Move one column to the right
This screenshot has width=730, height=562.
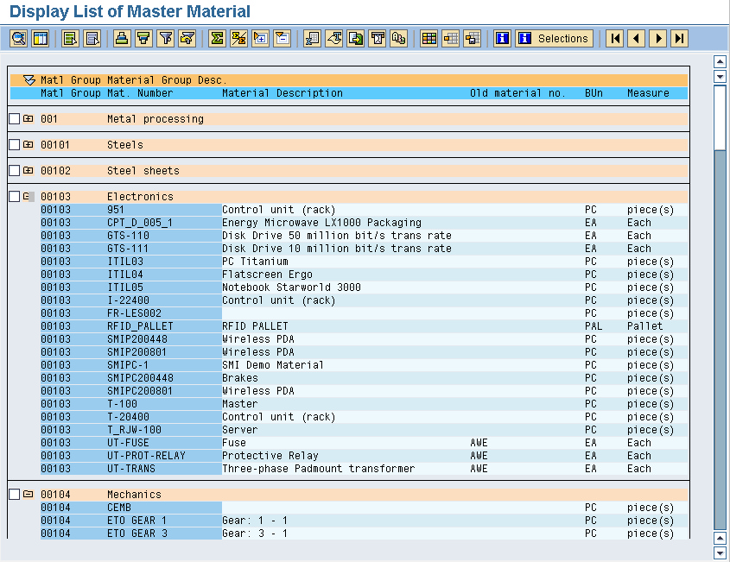pos(658,38)
